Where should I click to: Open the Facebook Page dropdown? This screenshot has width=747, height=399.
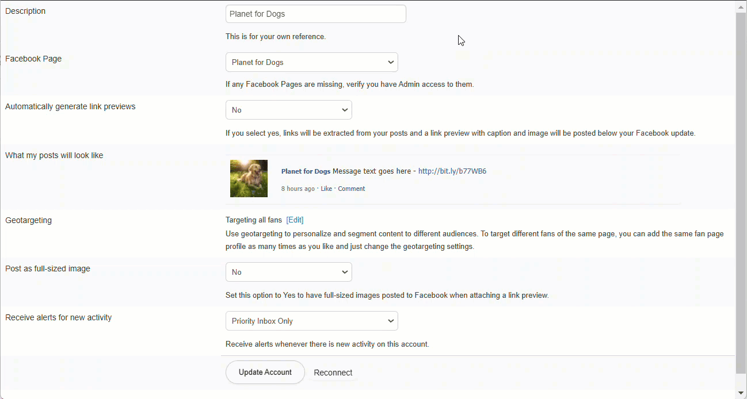(x=311, y=62)
